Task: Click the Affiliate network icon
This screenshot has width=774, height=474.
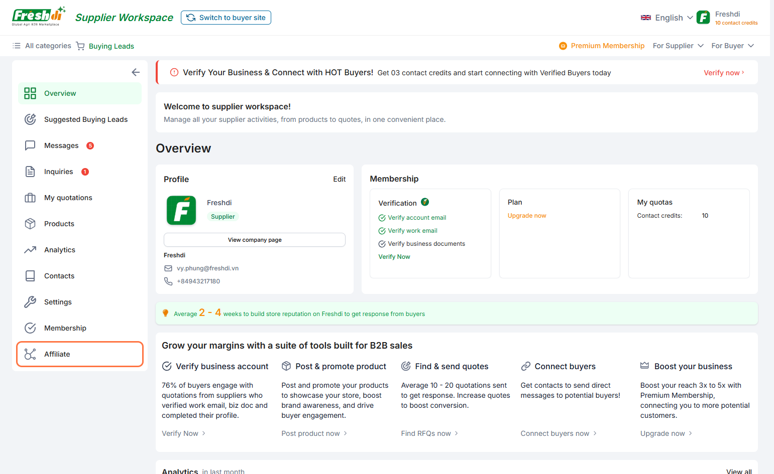Action: click(x=30, y=354)
